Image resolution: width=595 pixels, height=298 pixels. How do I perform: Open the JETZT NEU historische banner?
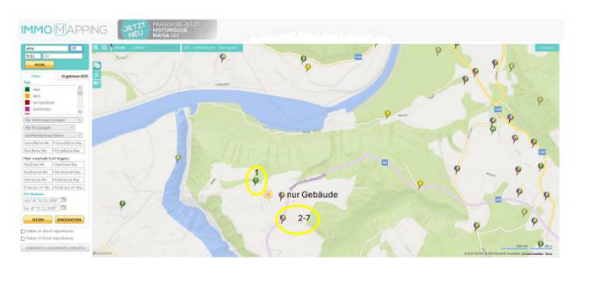[x=167, y=30]
